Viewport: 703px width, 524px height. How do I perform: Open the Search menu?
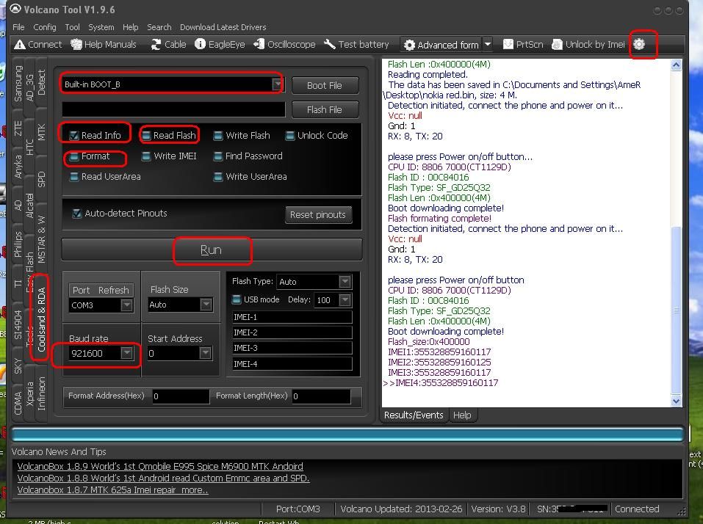[x=159, y=27]
